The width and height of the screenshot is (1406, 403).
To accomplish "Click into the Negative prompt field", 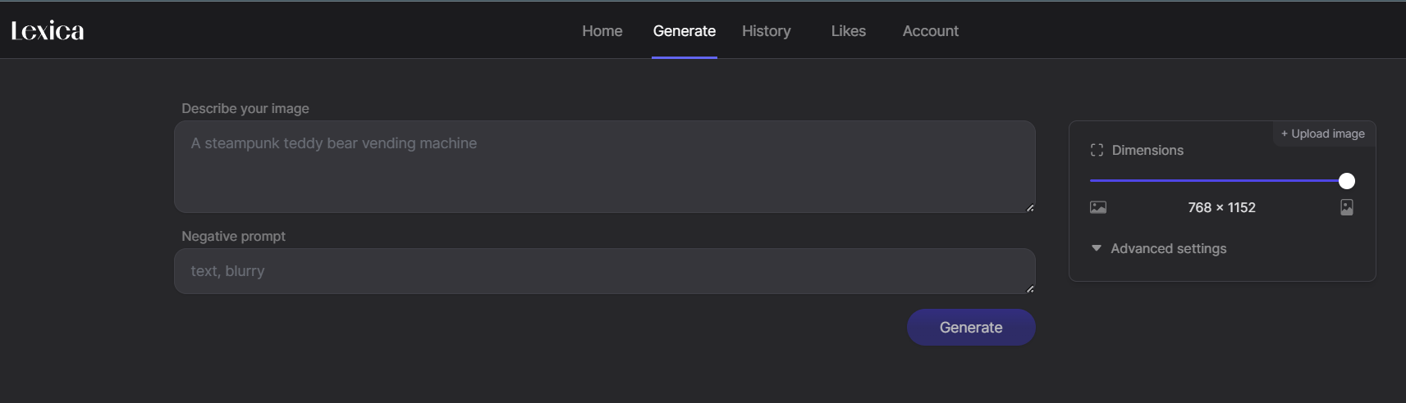I will tap(604, 271).
